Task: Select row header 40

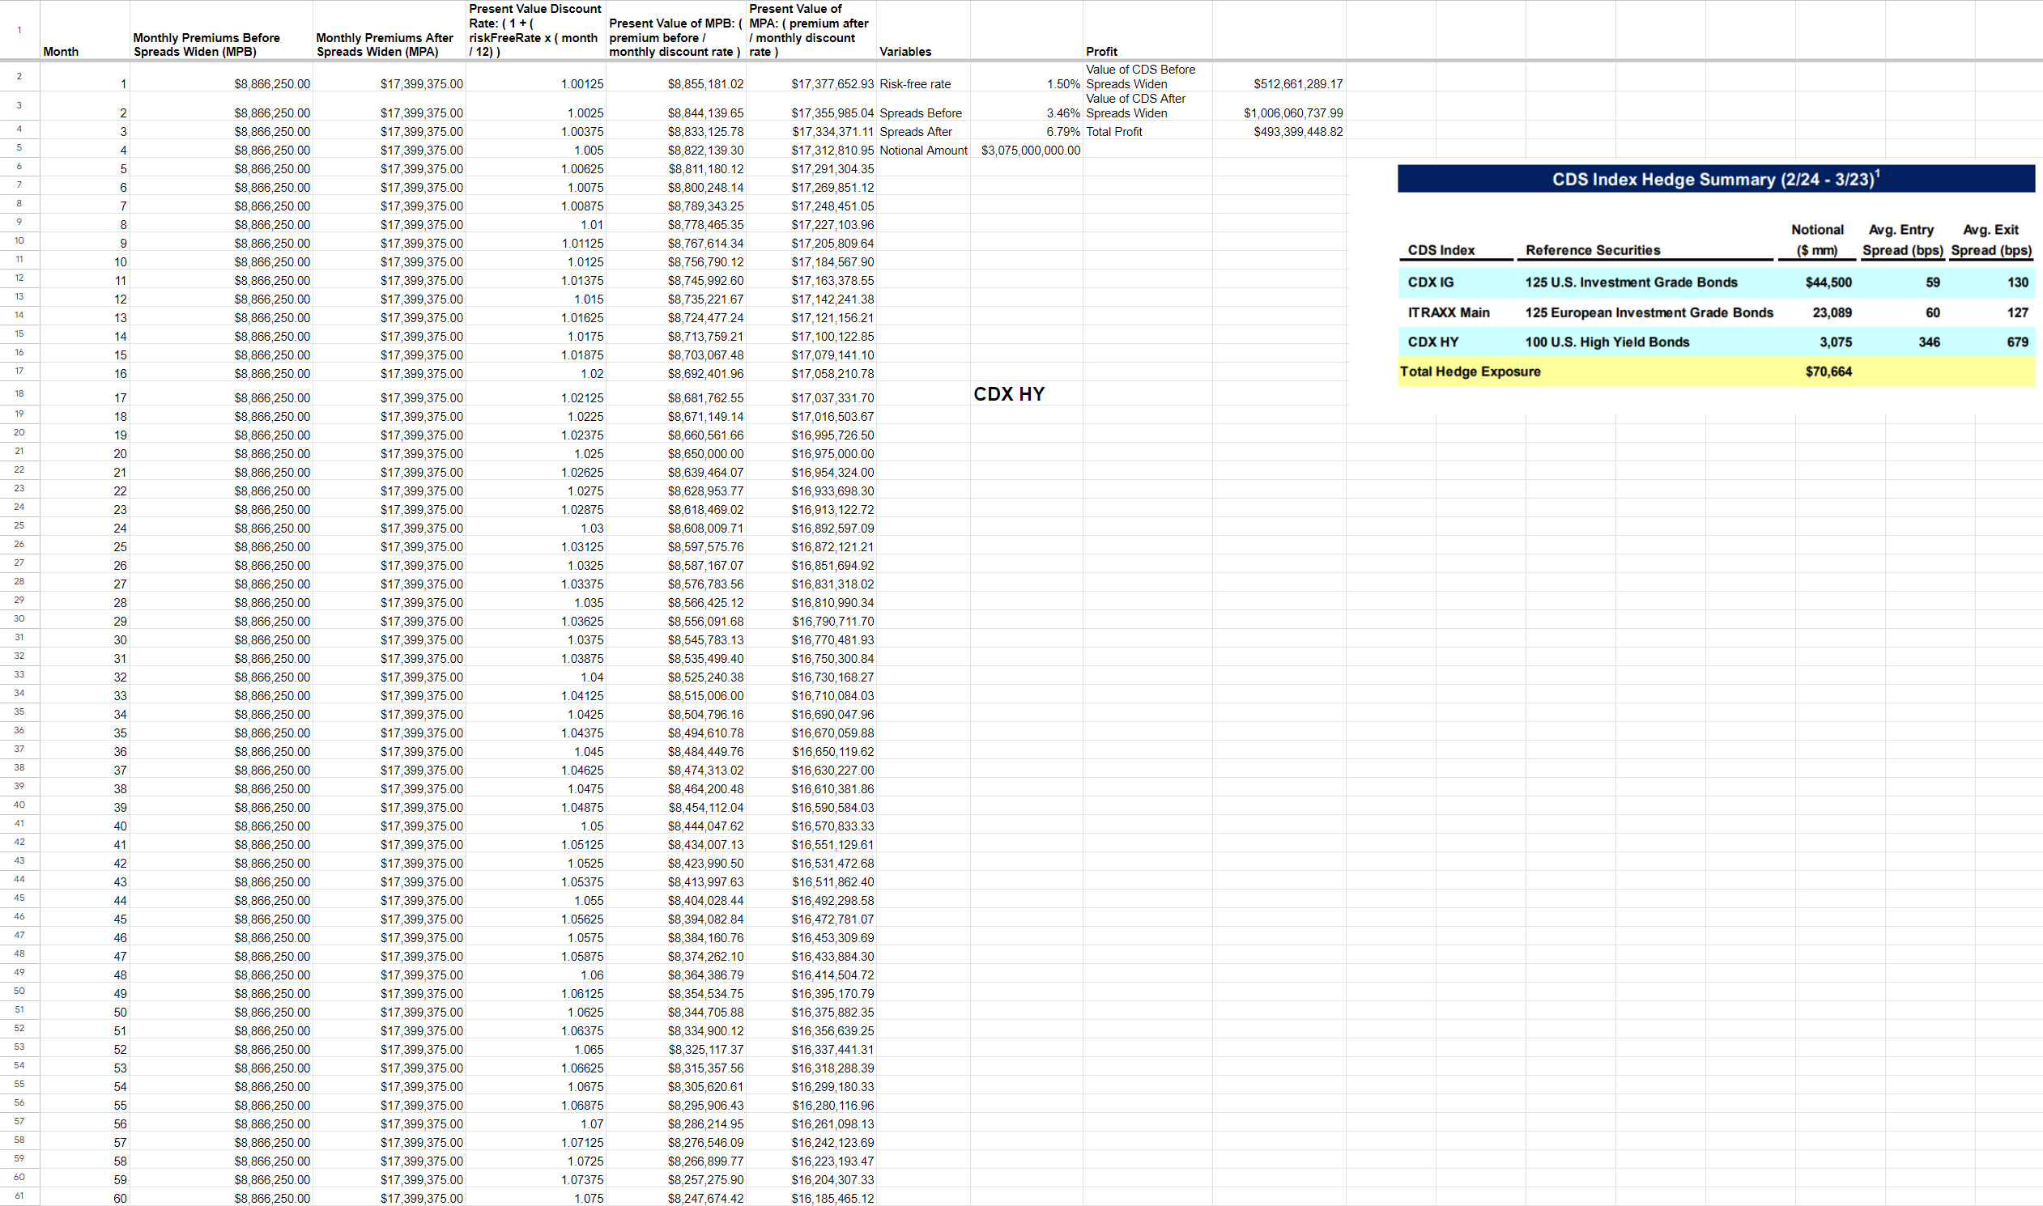Action: 19,805
